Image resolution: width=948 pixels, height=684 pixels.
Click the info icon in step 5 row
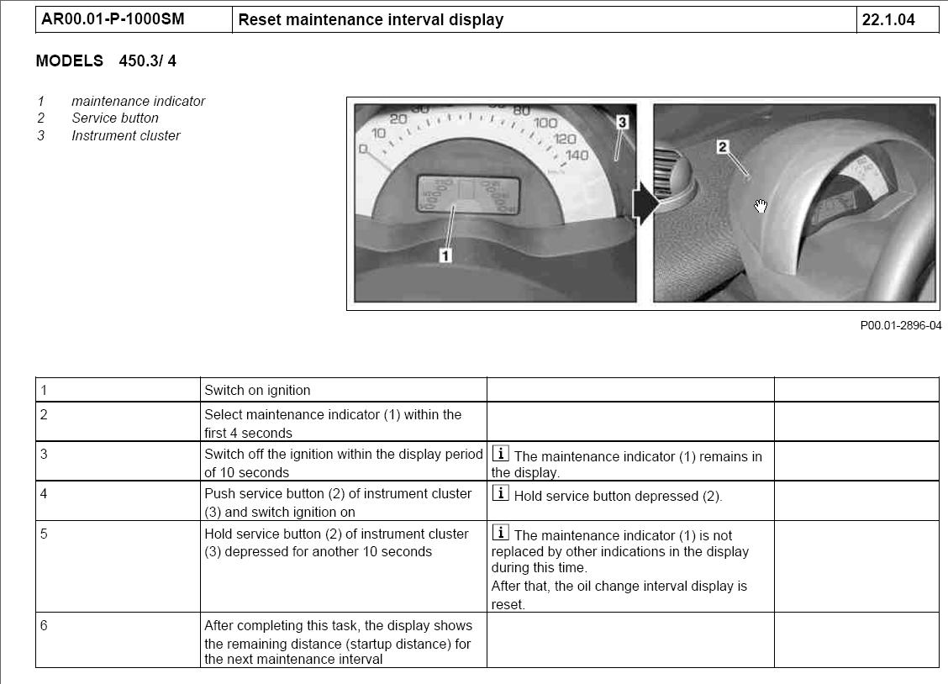click(x=500, y=533)
